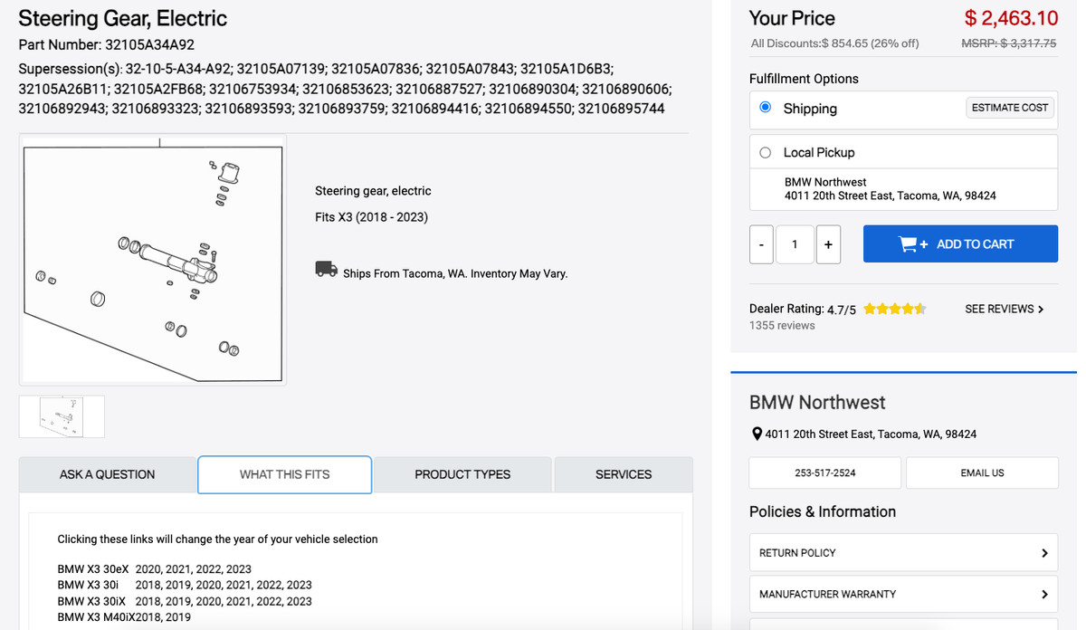Decrease quantity with the minus button

click(762, 244)
